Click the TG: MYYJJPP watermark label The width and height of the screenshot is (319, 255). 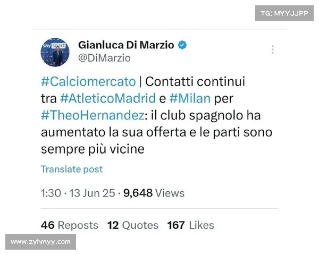point(284,13)
